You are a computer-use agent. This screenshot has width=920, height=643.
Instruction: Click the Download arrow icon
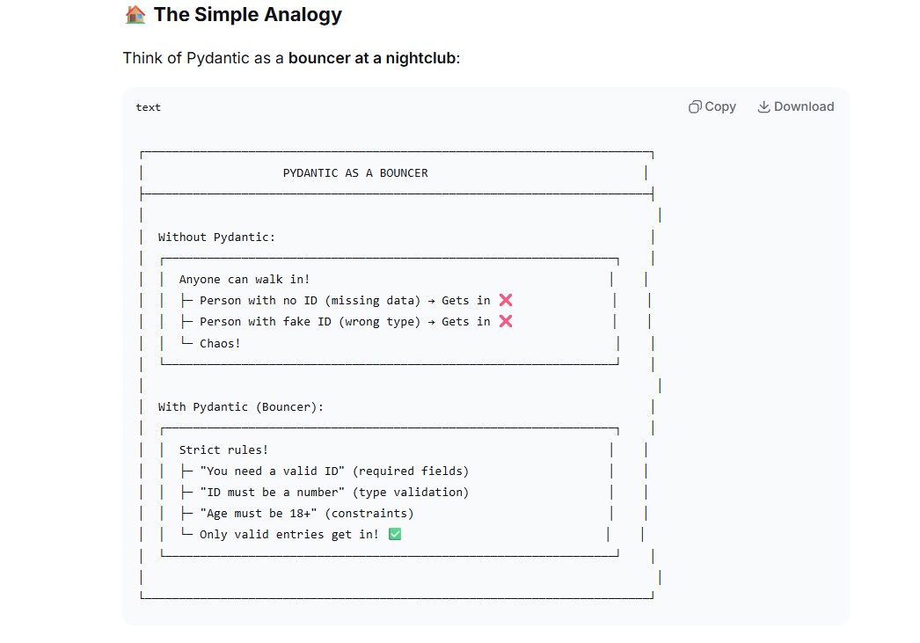[763, 106]
